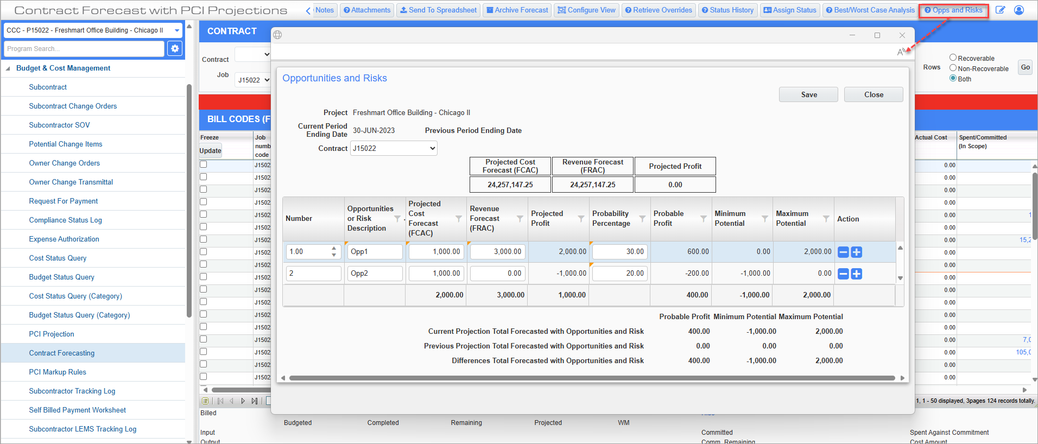
Task: Click the sidebar vertical scrollbar
Action: [x=188, y=201]
